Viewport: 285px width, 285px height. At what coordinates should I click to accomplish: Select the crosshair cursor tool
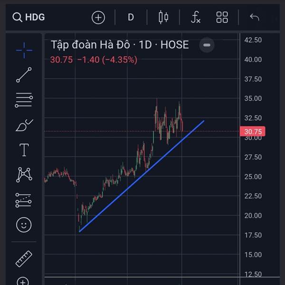tap(24, 50)
